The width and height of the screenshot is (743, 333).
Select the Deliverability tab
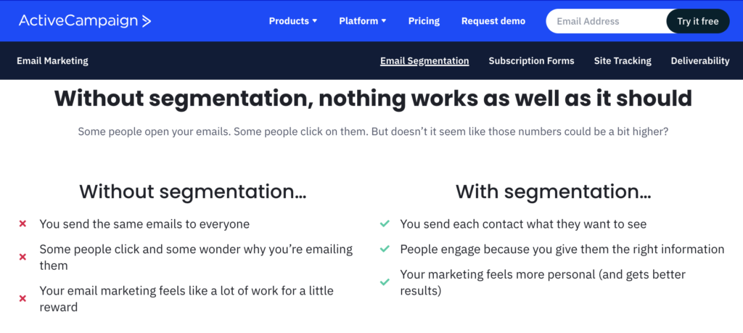700,61
